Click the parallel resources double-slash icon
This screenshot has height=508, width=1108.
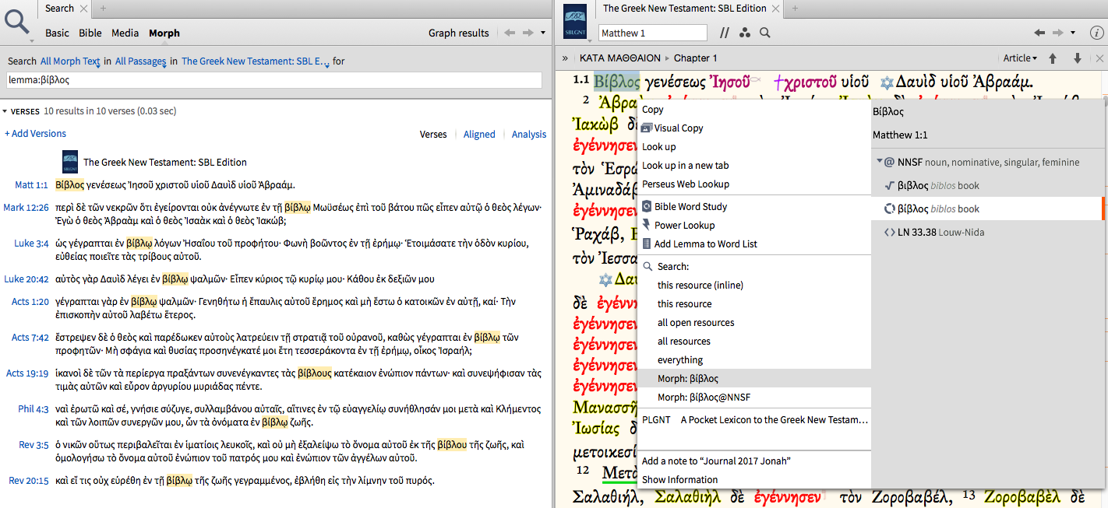725,33
